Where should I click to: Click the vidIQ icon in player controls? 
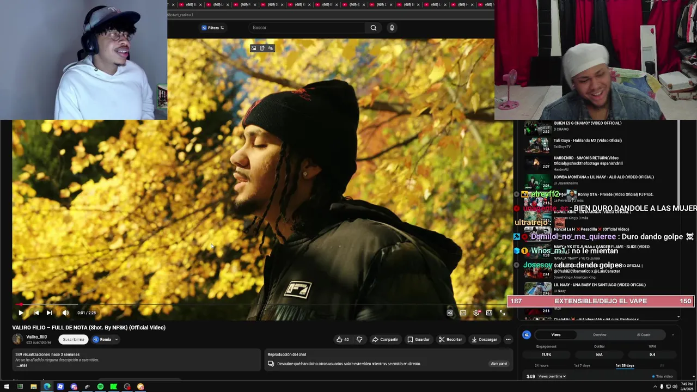pyautogui.click(x=450, y=313)
